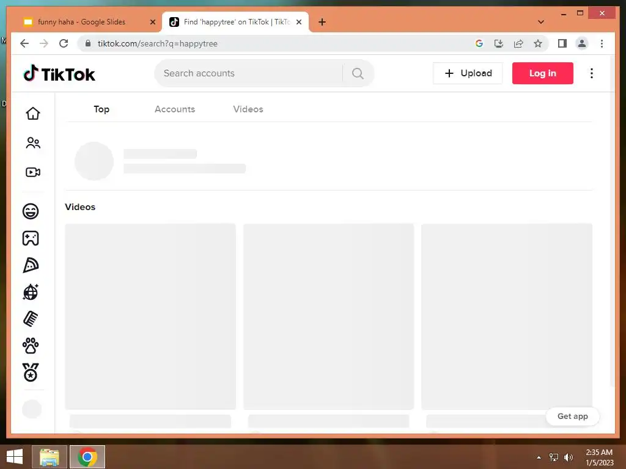Select the dance disco ball category icon
Image resolution: width=626 pixels, height=469 pixels.
[31, 292]
